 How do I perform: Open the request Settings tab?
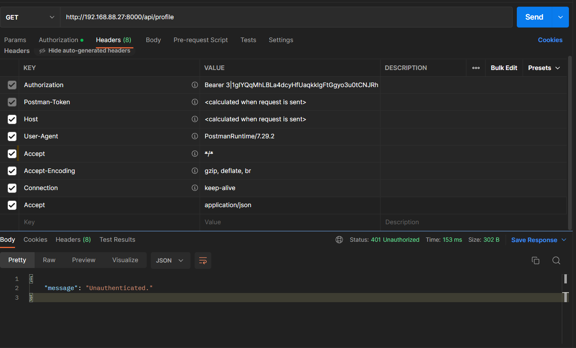[x=281, y=40]
